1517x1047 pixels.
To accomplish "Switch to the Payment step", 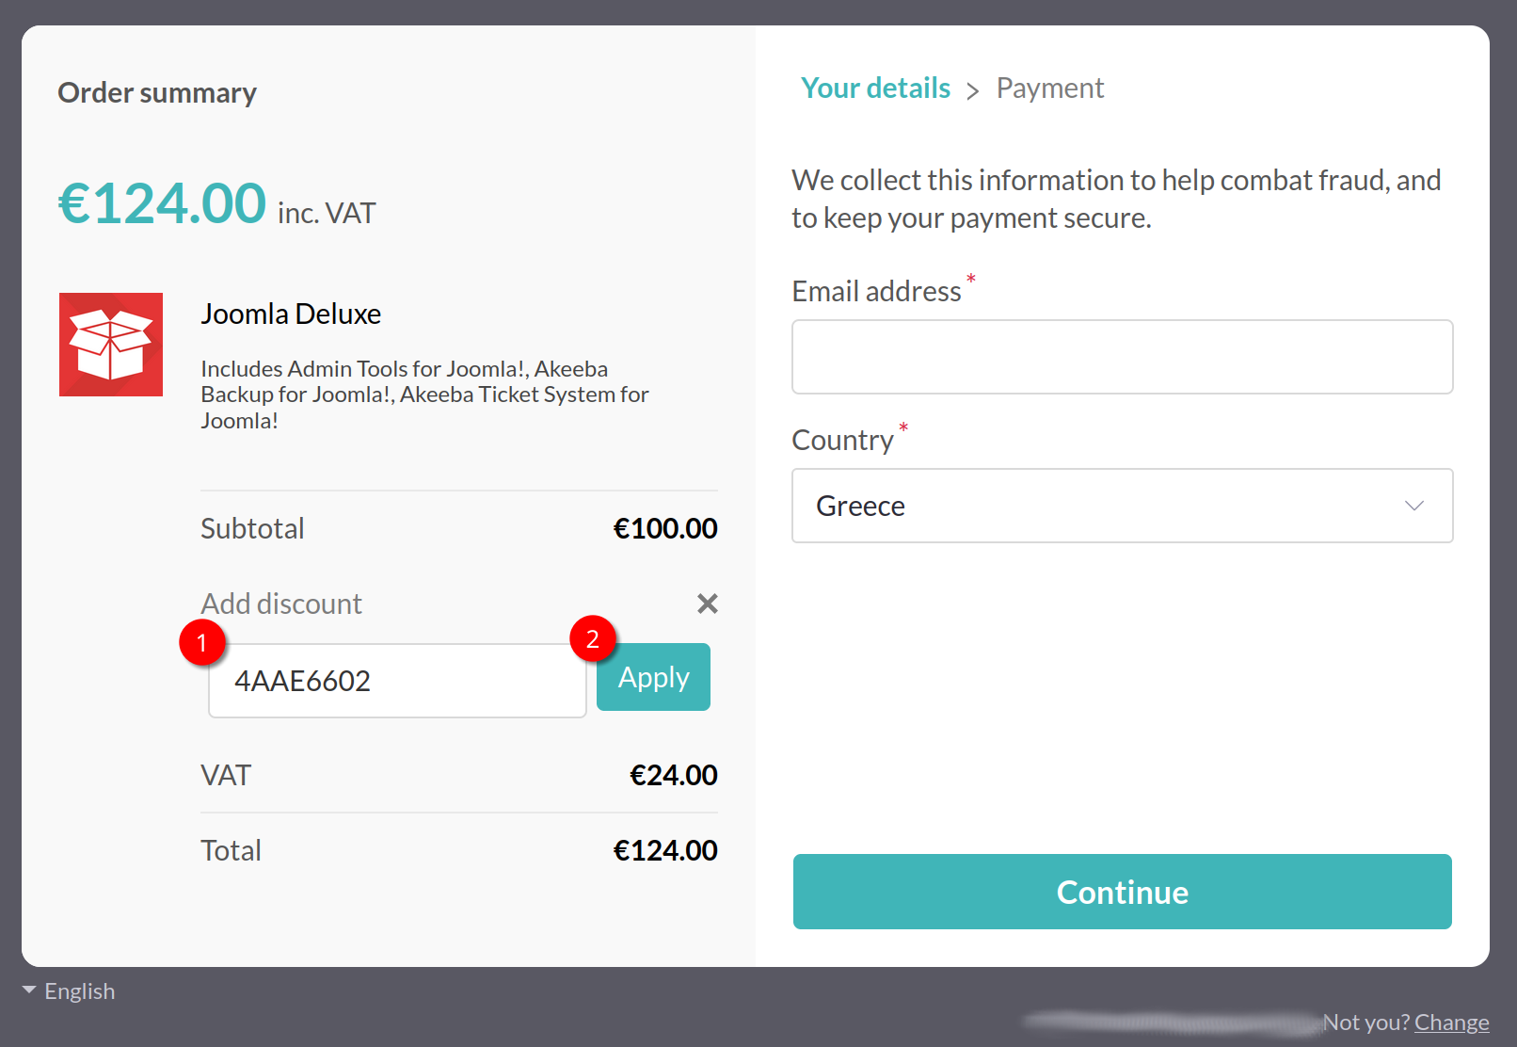I will [1049, 89].
